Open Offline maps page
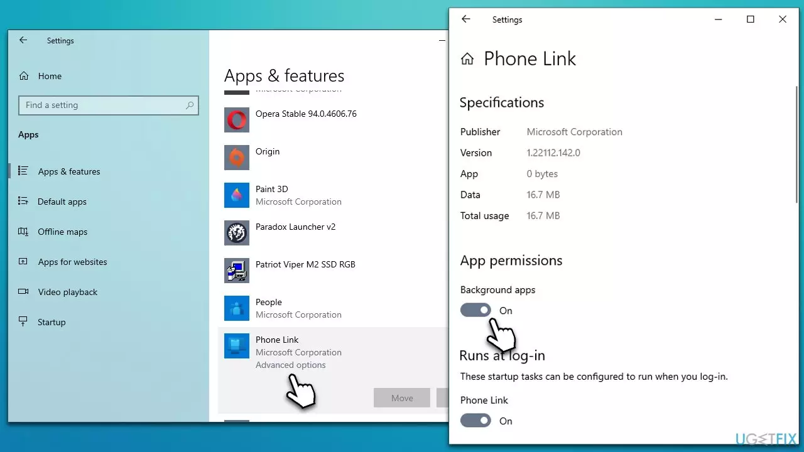Screen dimensions: 804x452 click(x=63, y=232)
